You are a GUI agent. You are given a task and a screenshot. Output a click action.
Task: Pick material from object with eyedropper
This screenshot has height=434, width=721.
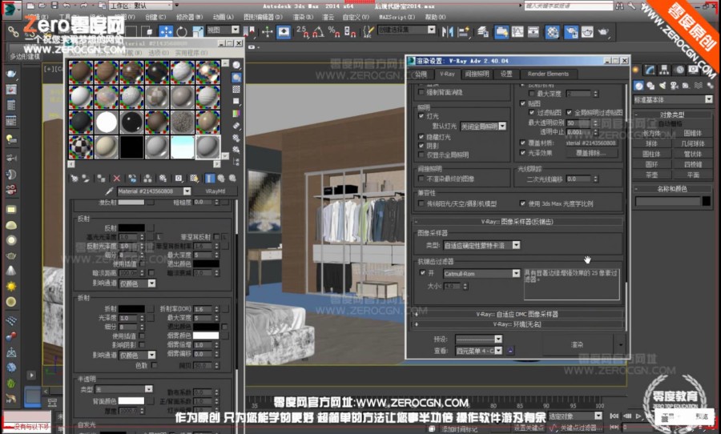pos(111,192)
